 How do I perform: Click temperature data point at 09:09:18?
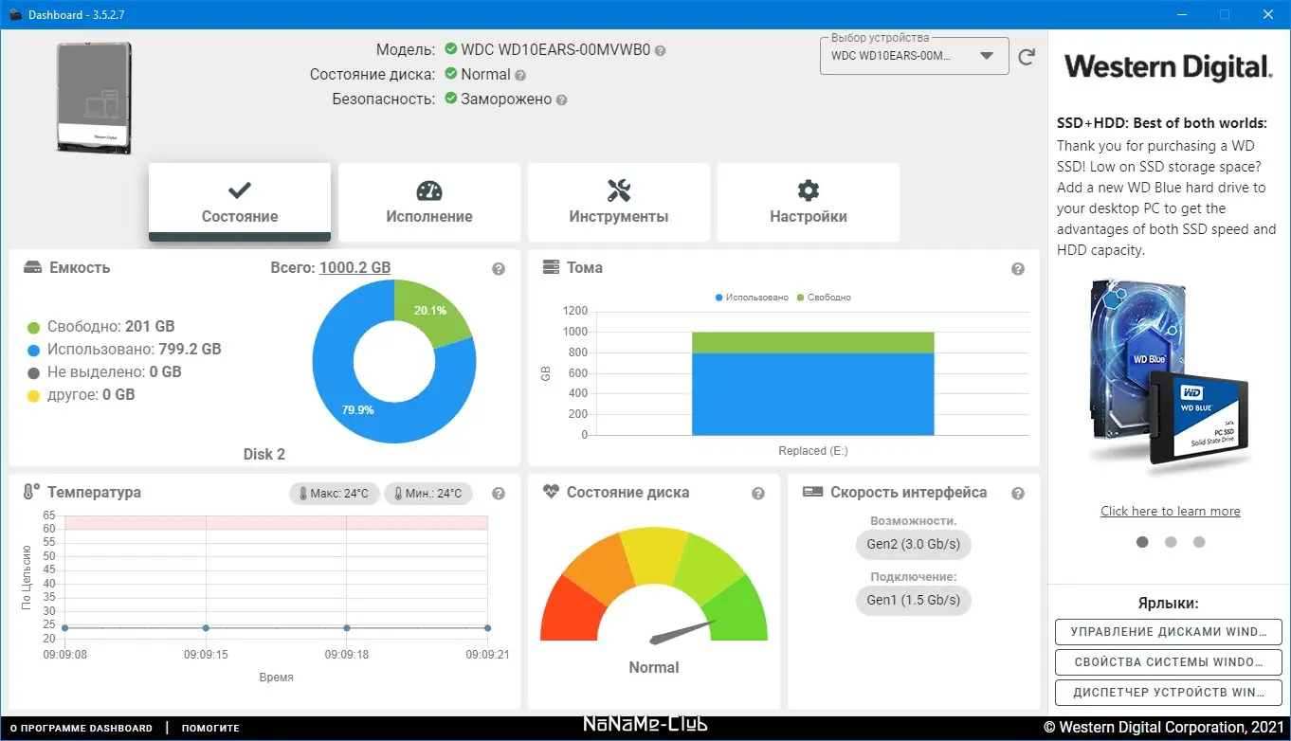click(347, 627)
